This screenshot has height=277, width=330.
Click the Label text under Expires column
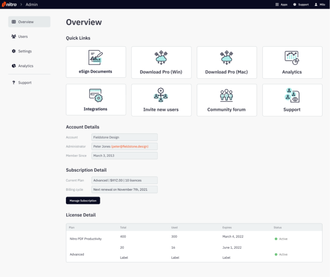(x=226, y=258)
